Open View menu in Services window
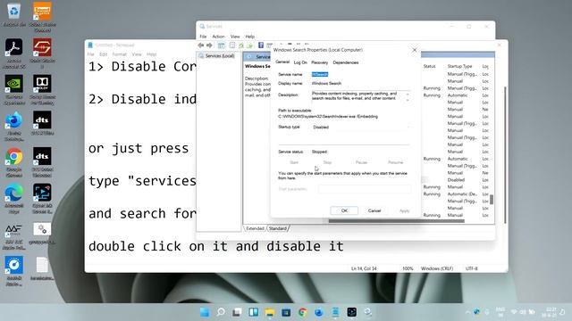This screenshot has width=572, height=321. [x=235, y=37]
